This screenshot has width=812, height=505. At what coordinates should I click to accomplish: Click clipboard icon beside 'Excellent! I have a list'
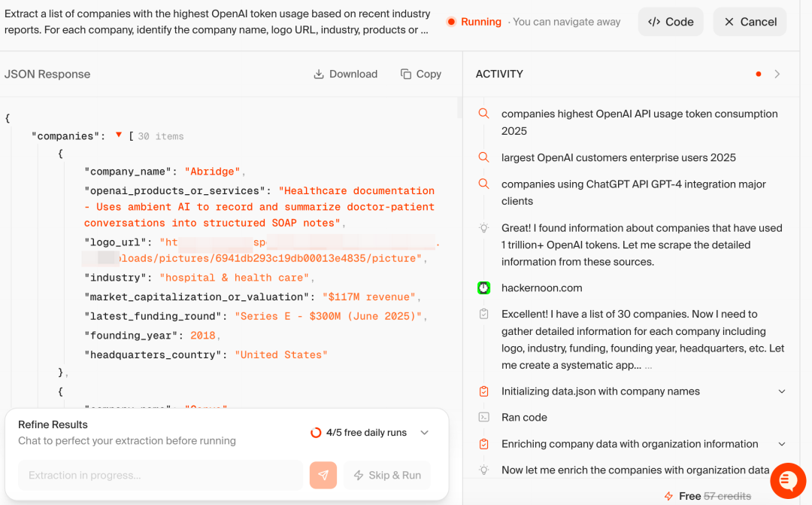click(483, 314)
